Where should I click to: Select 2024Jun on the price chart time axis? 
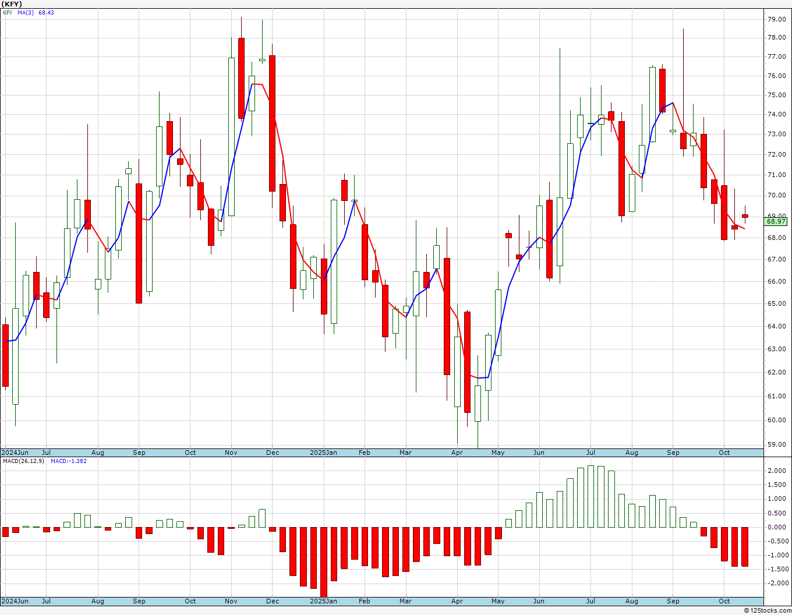point(15,453)
